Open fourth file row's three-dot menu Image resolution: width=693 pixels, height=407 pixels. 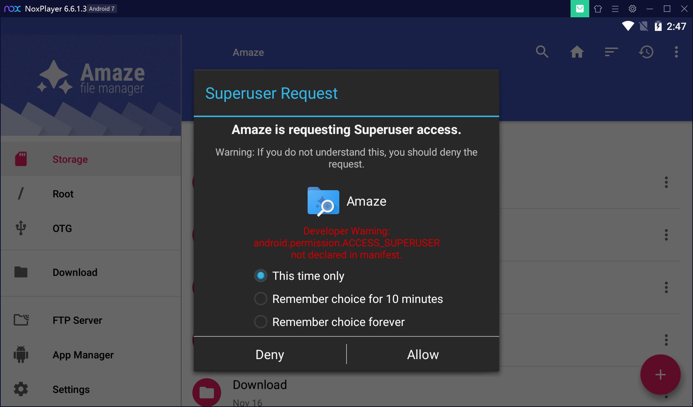666,340
